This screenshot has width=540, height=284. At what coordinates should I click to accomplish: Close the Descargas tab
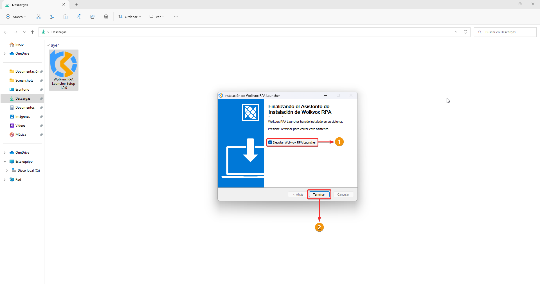pyautogui.click(x=64, y=5)
